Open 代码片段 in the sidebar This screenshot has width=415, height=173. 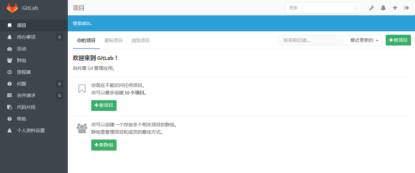pos(34,107)
